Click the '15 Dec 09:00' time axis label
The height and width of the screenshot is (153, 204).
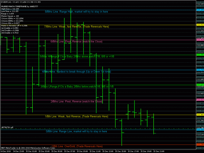pos(82,151)
